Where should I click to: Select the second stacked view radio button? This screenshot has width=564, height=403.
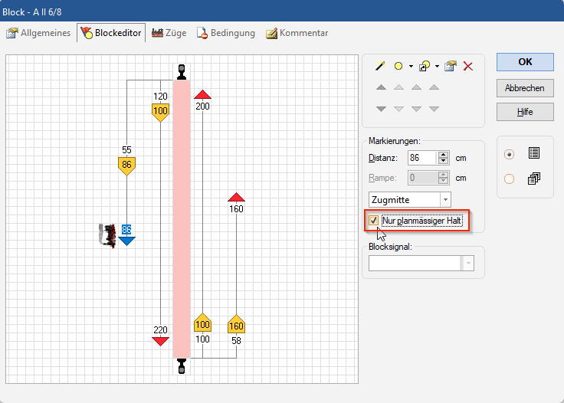click(x=509, y=179)
